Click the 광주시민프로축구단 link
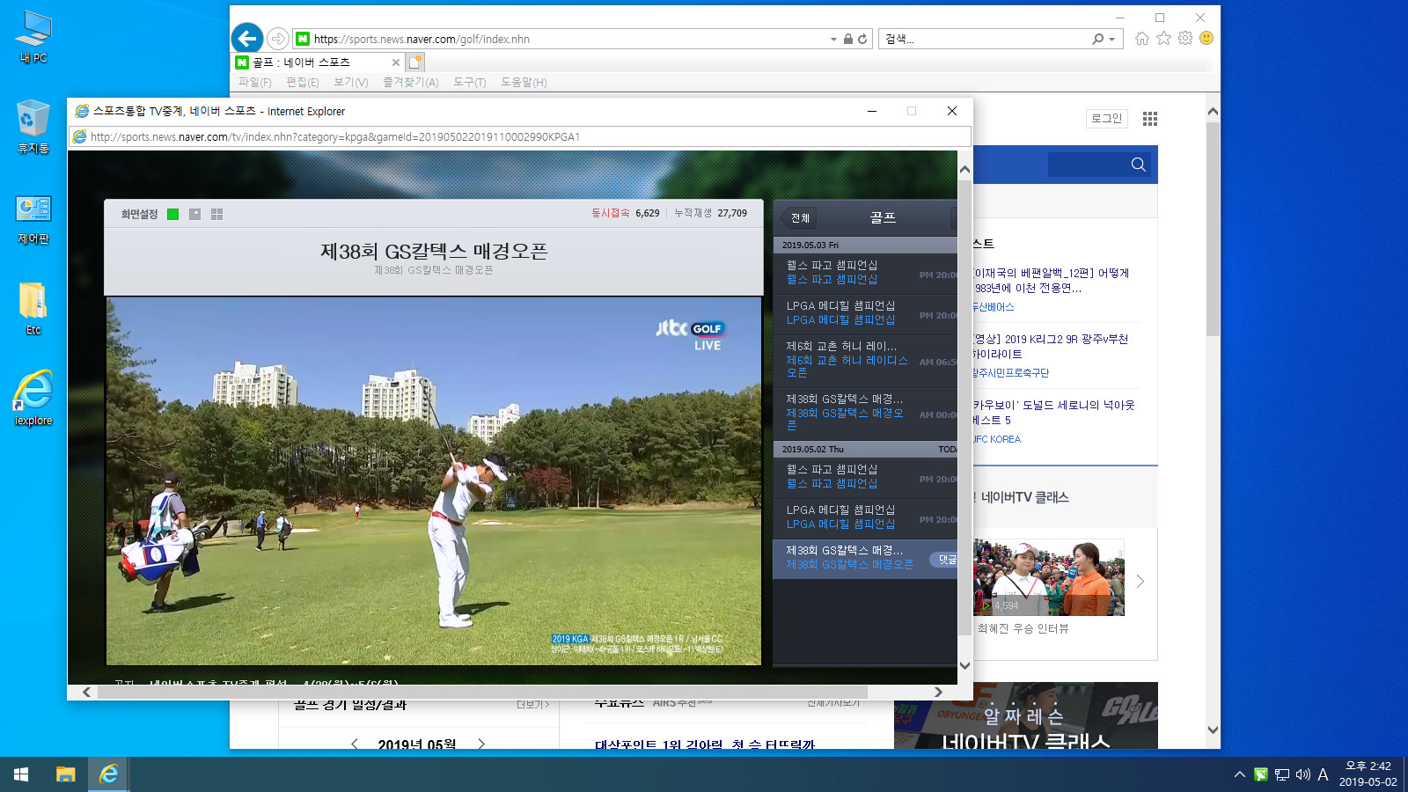Viewport: 1408px width, 792px height. [x=1010, y=373]
